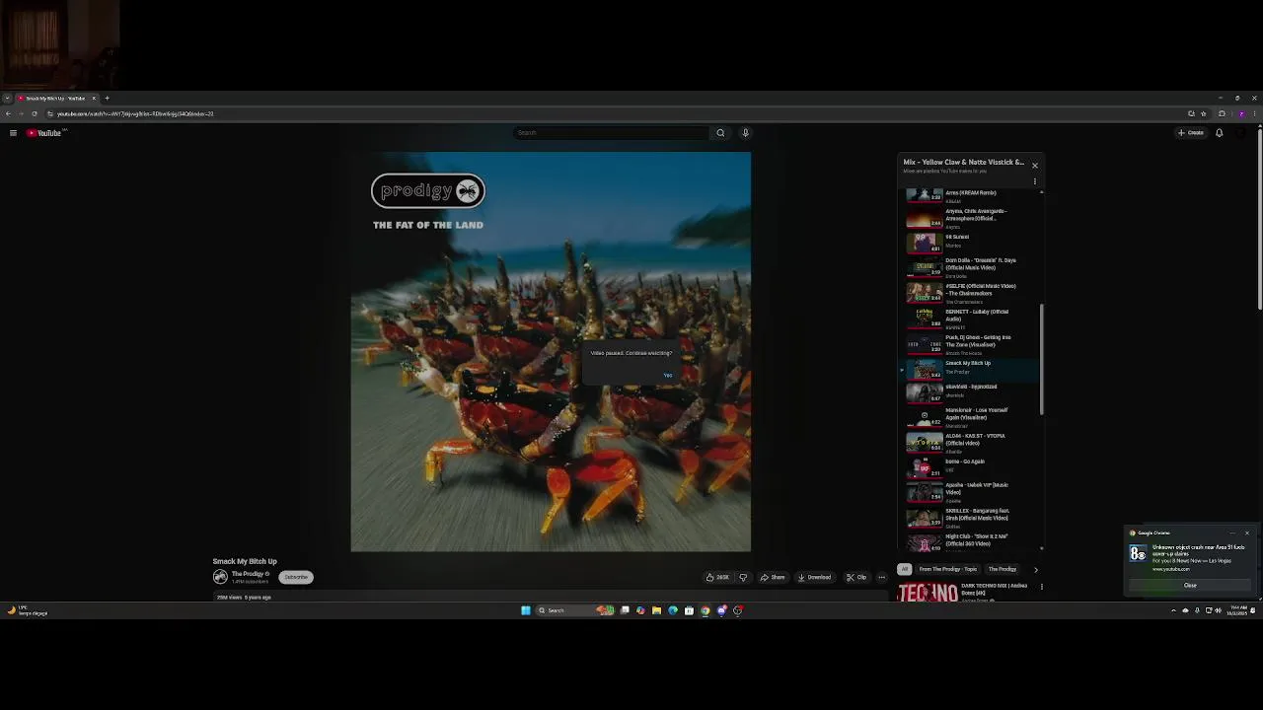Image resolution: width=1263 pixels, height=710 pixels.
Task: Open YouTube notifications bell
Action: (x=1219, y=133)
